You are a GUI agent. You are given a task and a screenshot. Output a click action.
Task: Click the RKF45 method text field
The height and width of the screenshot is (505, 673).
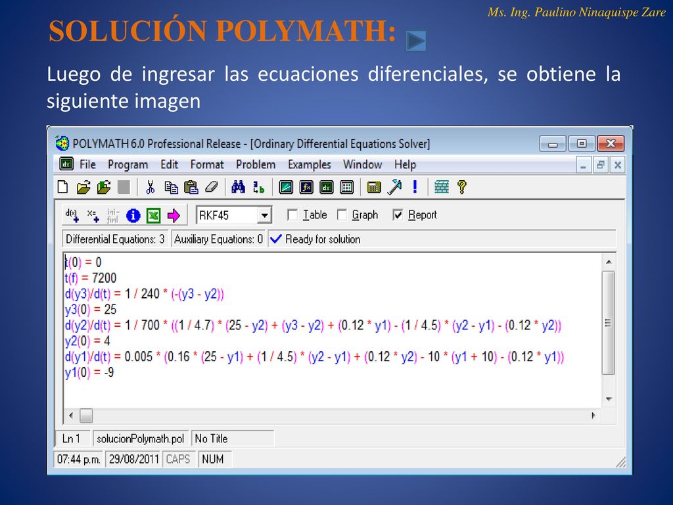pos(227,215)
